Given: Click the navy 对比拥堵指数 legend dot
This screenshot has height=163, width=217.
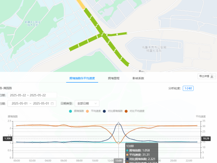Looking at the screenshot, I should pos(104,111).
